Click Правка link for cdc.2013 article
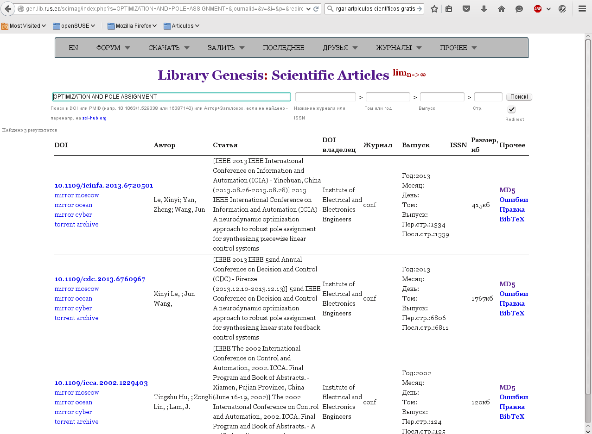Image resolution: width=592 pixels, height=434 pixels. (x=512, y=303)
